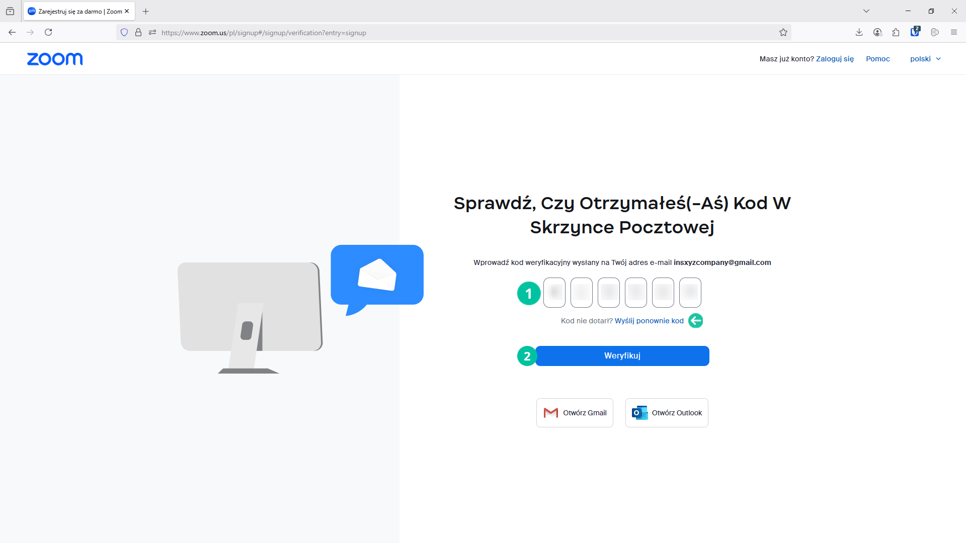List all tabs with the chevron
This screenshot has width=966, height=543.
[866, 11]
